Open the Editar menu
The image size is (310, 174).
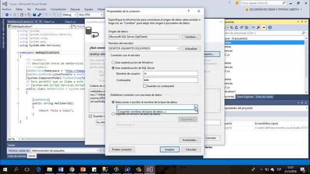[x=19, y=9]
